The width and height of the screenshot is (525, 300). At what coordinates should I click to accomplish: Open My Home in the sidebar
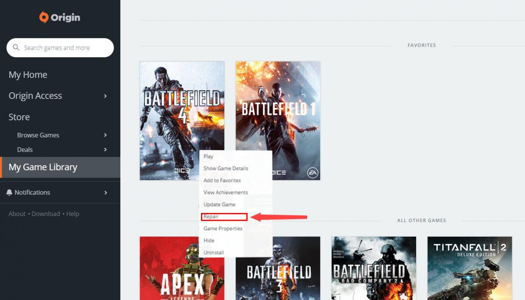pyautogui.click(x=28, y=75)
